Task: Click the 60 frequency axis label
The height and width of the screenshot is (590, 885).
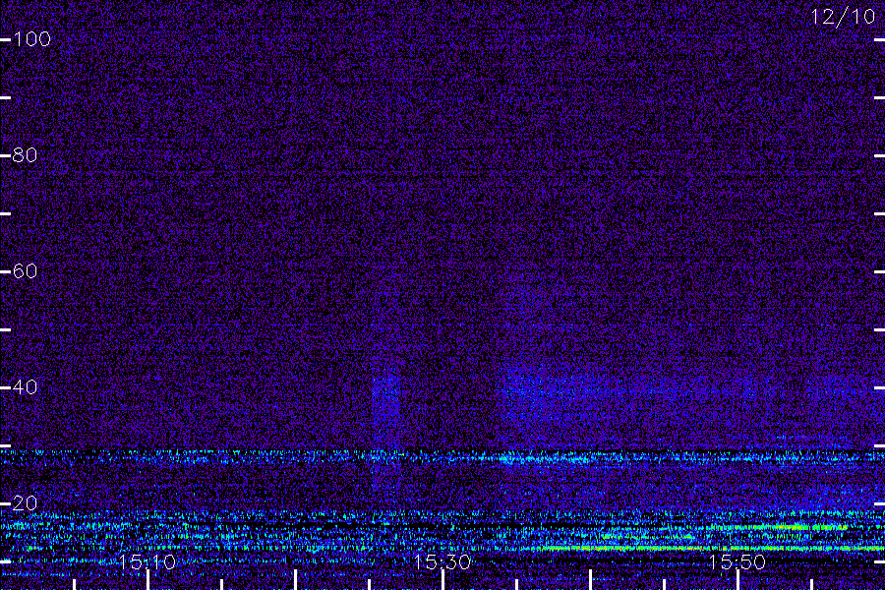Action: (25, 271)
